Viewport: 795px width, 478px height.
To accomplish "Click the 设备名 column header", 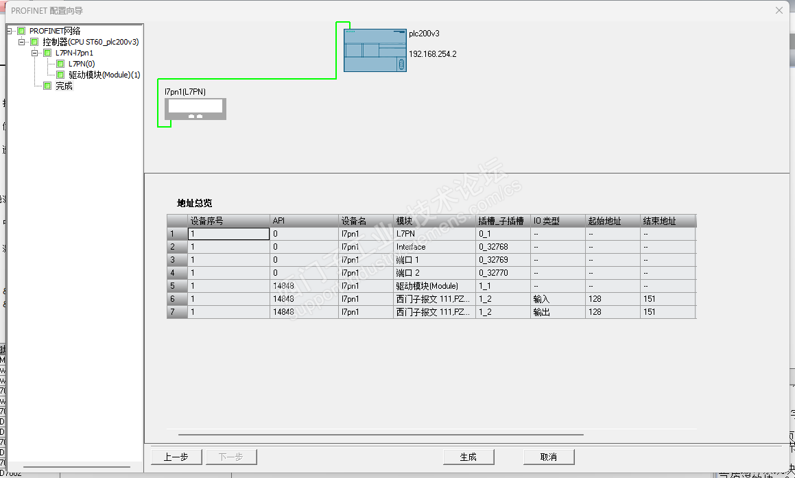I will (x=366, y=221).
